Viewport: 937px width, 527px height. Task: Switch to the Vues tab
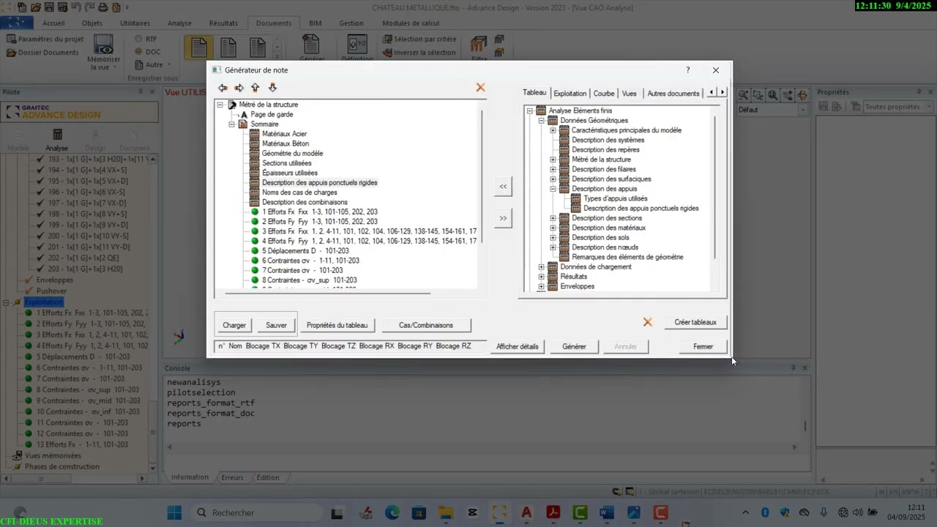tap(630, 94)
